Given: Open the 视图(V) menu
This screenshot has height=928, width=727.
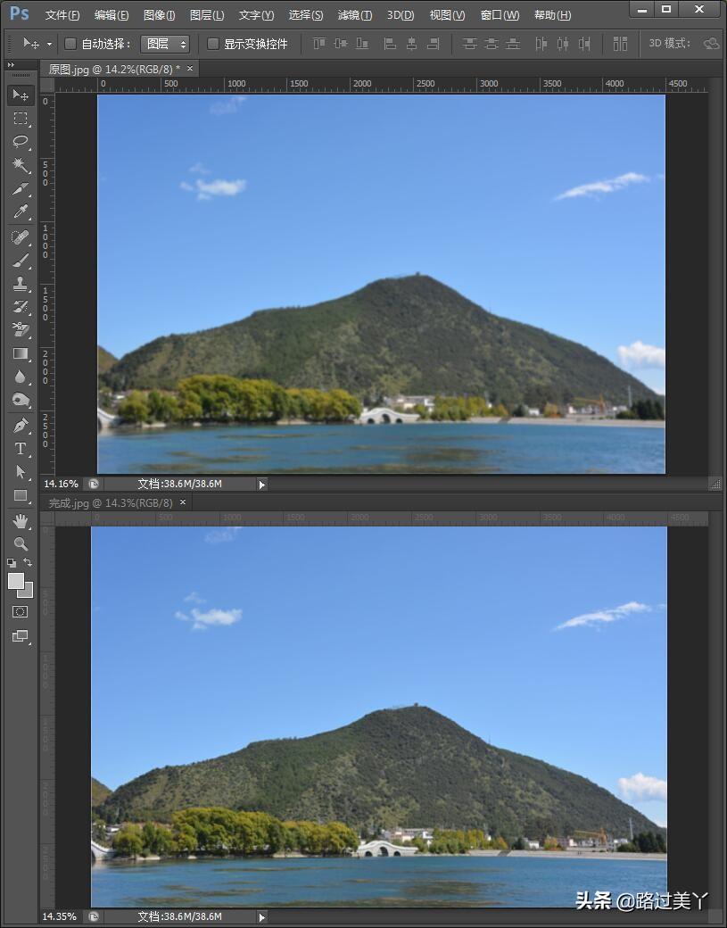Looking at the screenshot, I should (447, 15).
